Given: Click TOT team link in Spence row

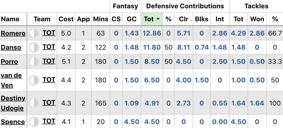Looking at the screenshot, I should (49, 121).
